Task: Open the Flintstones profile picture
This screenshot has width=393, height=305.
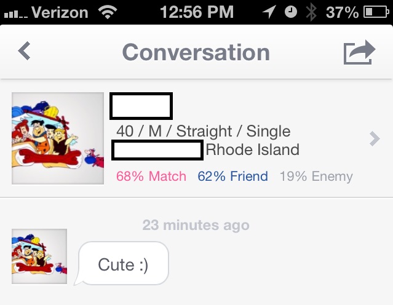Action: pos(58,138)
